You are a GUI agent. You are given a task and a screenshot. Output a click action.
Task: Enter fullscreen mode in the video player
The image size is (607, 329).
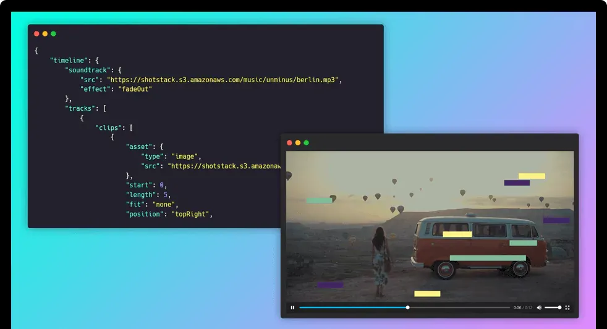point(567,307)
